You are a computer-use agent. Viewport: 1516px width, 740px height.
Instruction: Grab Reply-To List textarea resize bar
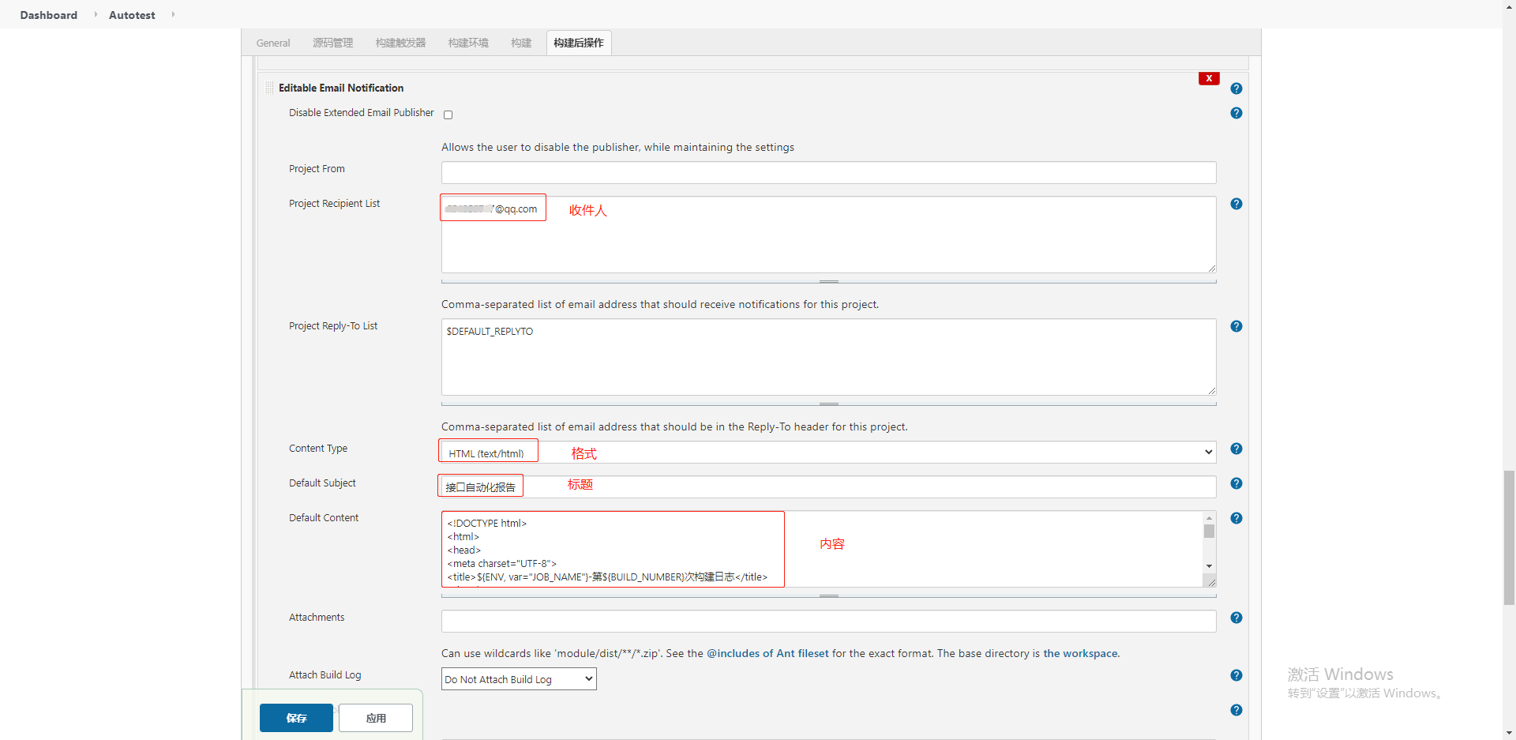coord(828,404)
